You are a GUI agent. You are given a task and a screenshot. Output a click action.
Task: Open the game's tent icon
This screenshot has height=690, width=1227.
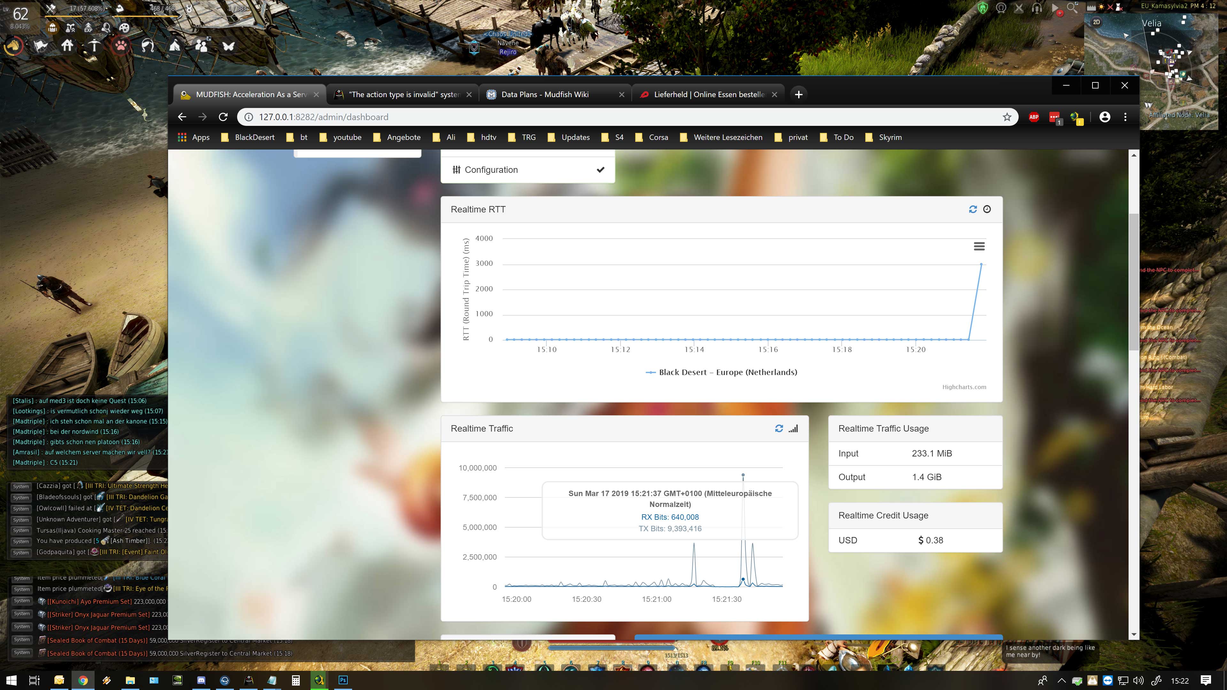[175, 46]
